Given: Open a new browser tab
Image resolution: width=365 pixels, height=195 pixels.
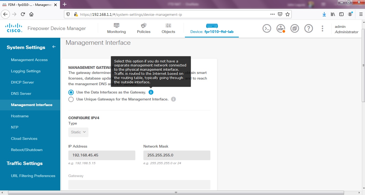Looking at the screenshot, I should [64, 4].
